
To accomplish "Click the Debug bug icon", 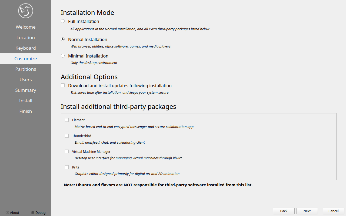I will pyautogui.click(x=33, y=212).
